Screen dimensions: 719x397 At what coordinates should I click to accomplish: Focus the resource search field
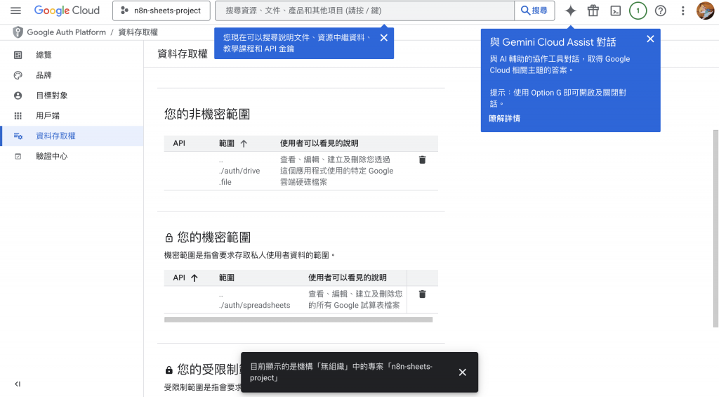pyautogui.click(x=364, y=11)
